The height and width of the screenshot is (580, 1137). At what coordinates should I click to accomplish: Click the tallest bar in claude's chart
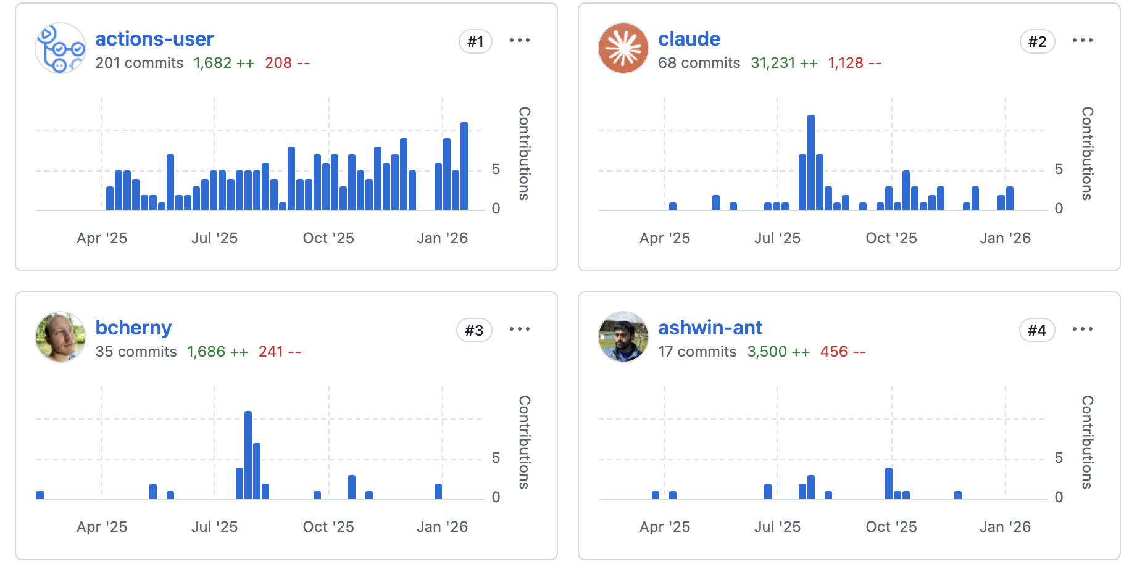click(x=810, y=163)
